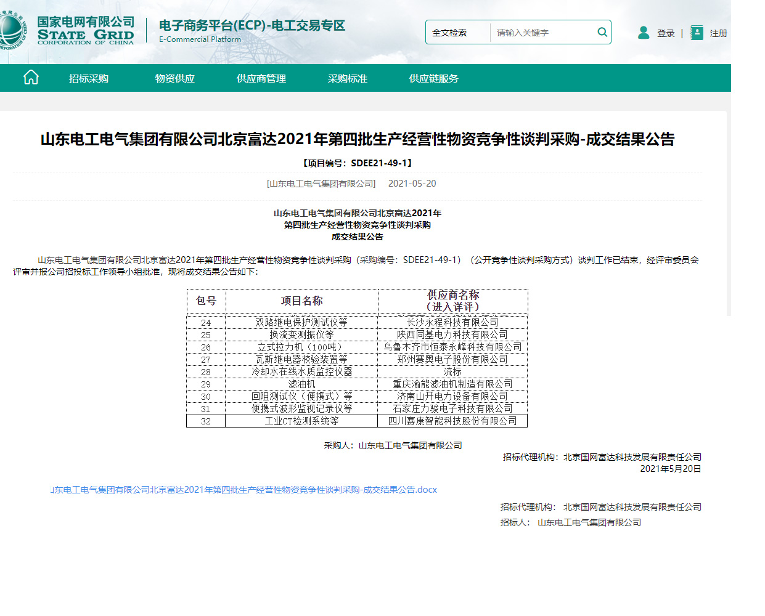Click the notebook icon beside 注册
This screenshot has width=765, height=616.
[x=696, y=32]
